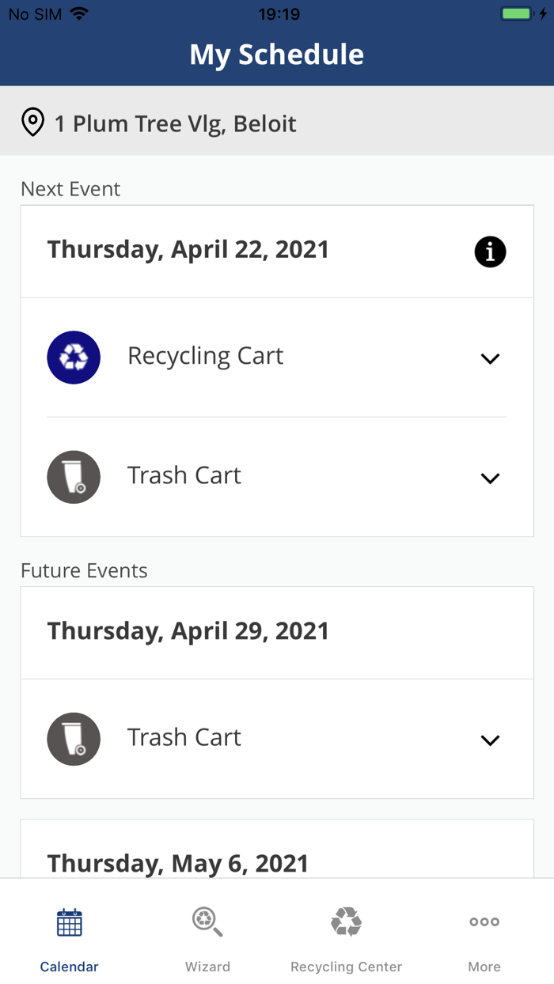
Task: Select the location pin icon beside the address
Action: click(x=32, y=123)
